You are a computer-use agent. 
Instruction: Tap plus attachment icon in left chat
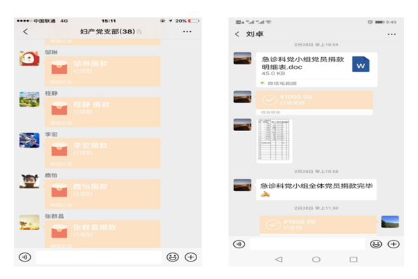click(x=190, y=257)
